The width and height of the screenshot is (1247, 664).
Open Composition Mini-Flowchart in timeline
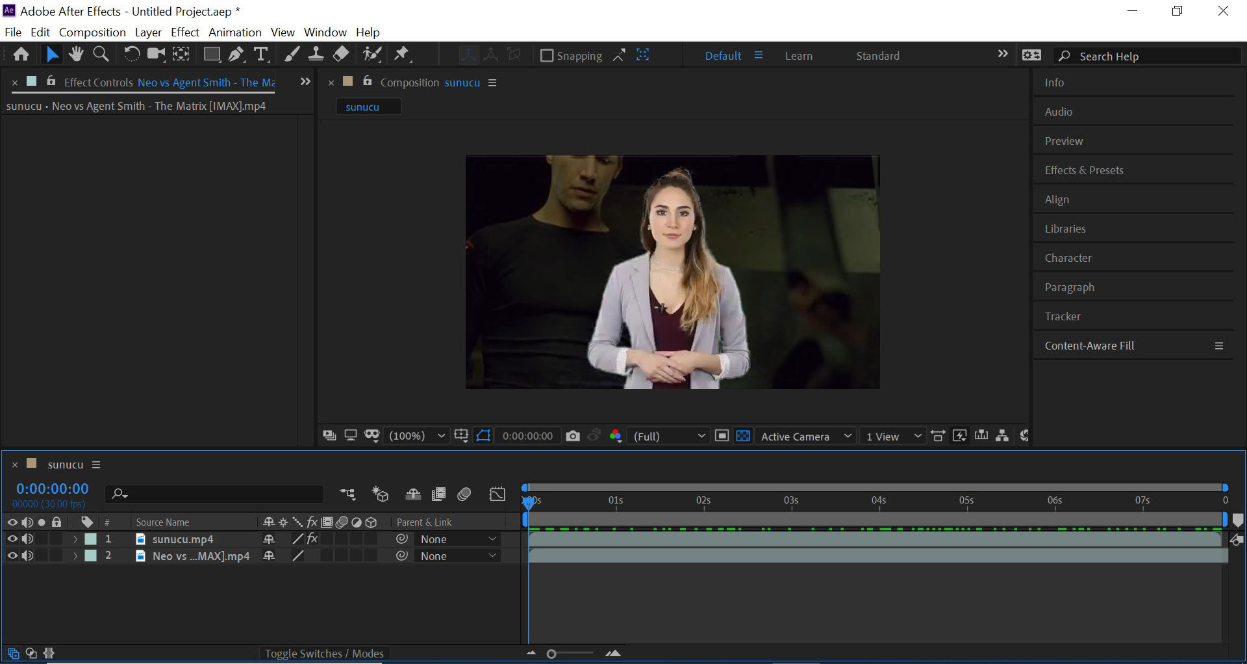347,494
